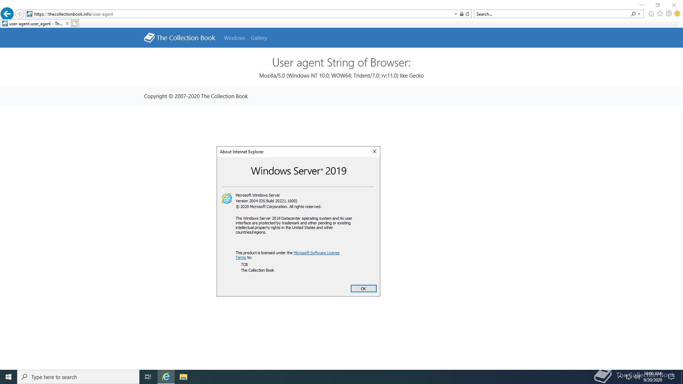Refresh the page with the reload icon
This screenshot has height=384, width=683.
pyautogui.click(x=467, y=14)
